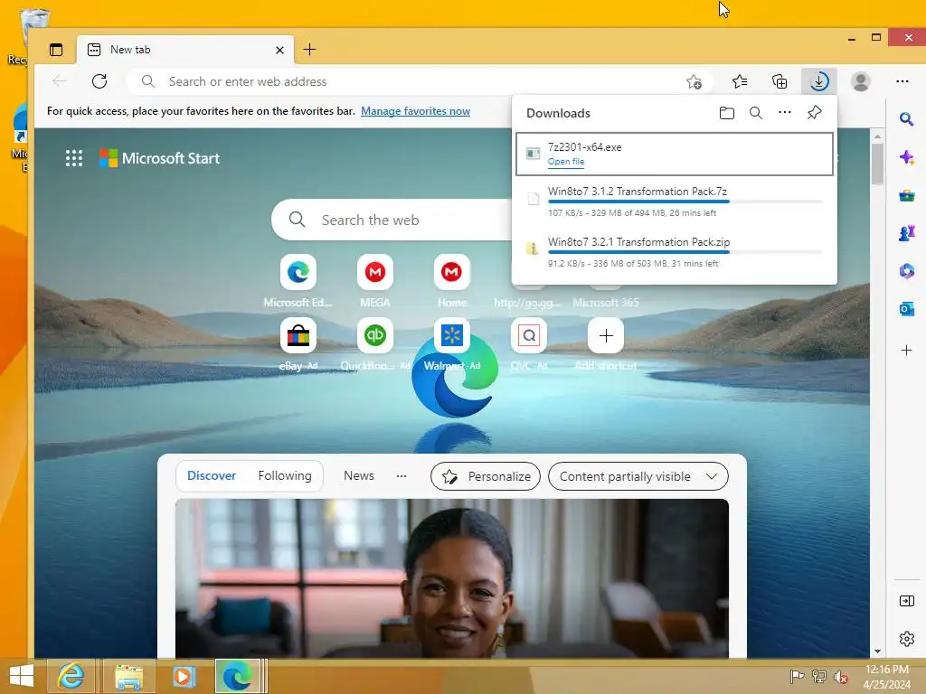Open a new tab with plus button
The height and width of the screenshot is (694, 926).
click(309, 50)
